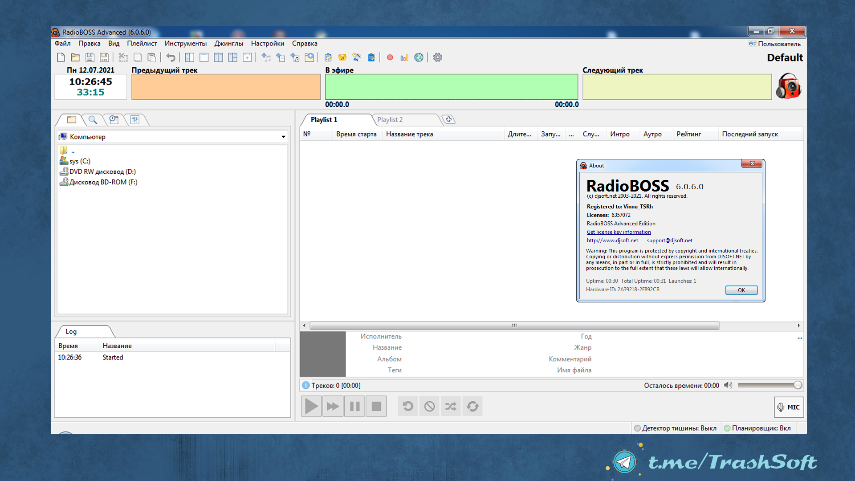Enable the skip/next track button
This screenshot has width=855, height=481.
(332, 407)
